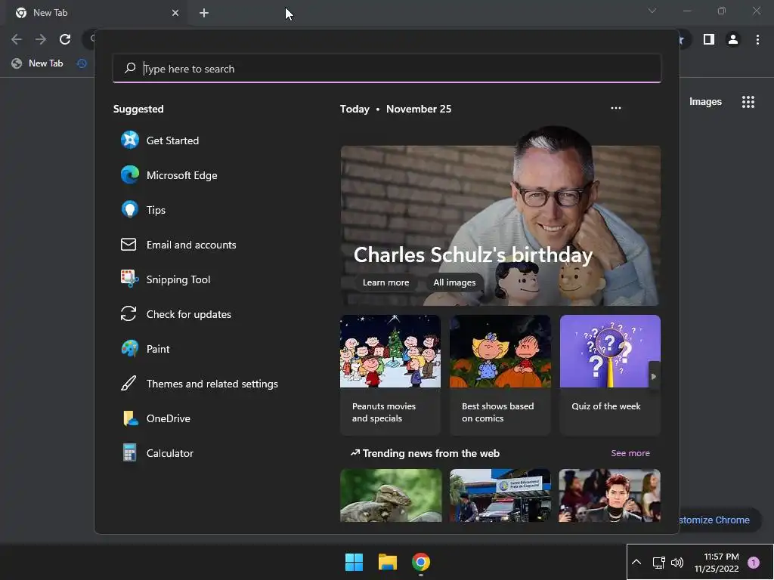Open police vehicle trending news thumbnail
Image resolution: width=774 pixels, height=580 pixels.
[x=500, y=495]
